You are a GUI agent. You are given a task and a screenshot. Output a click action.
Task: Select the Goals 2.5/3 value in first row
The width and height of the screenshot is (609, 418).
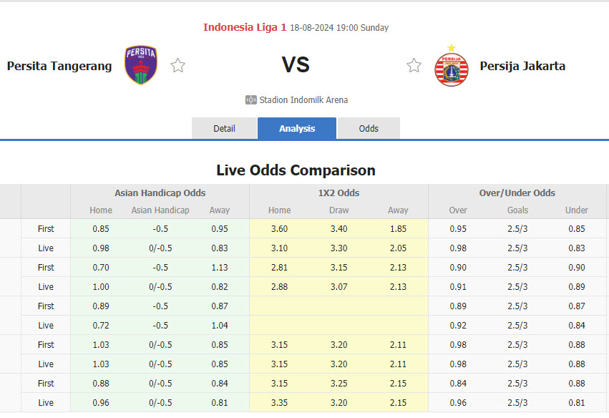[517, 228]
